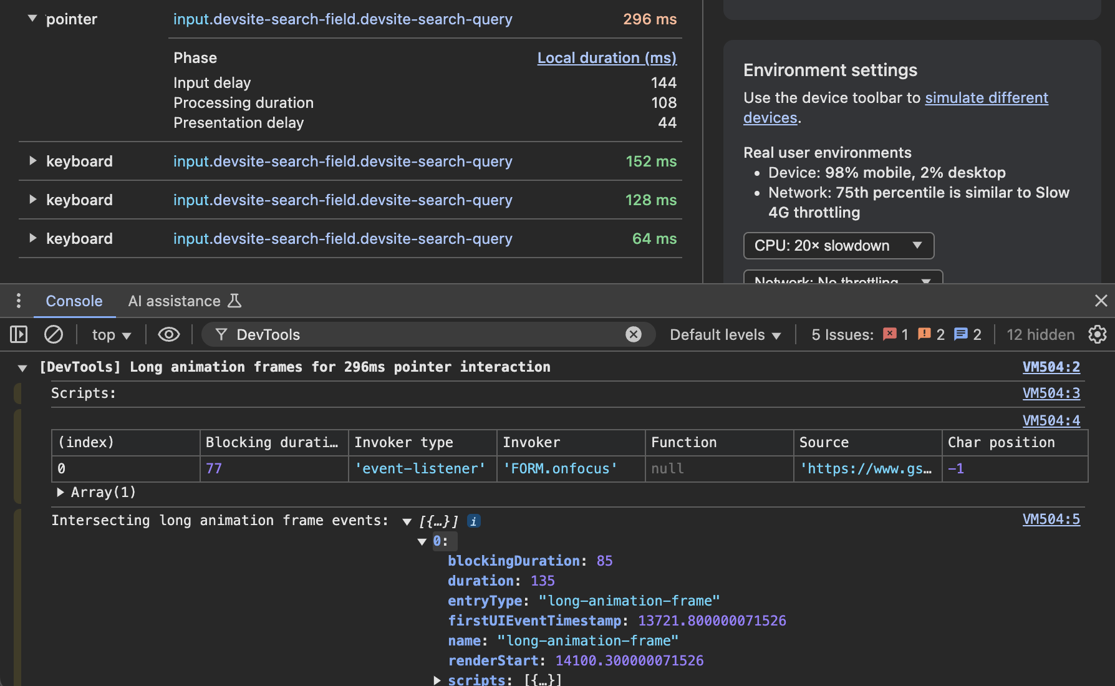
Task: Click the 152 ms row's input element link
Action: coord(342,162)
